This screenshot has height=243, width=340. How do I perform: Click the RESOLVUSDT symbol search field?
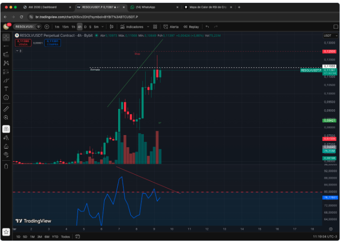(x=27, y=27)
